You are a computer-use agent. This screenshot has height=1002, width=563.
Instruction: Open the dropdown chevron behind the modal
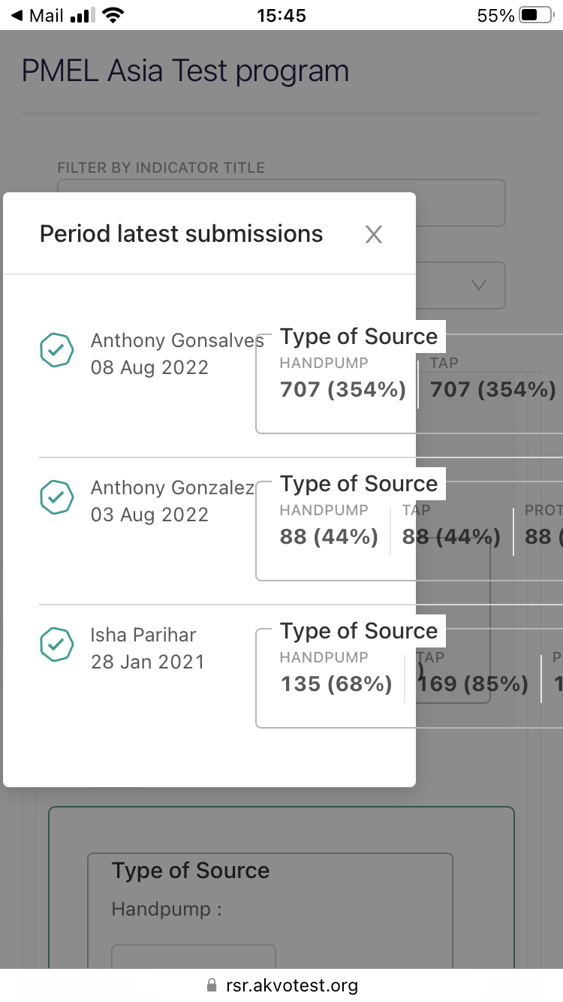tap(478, 285)
